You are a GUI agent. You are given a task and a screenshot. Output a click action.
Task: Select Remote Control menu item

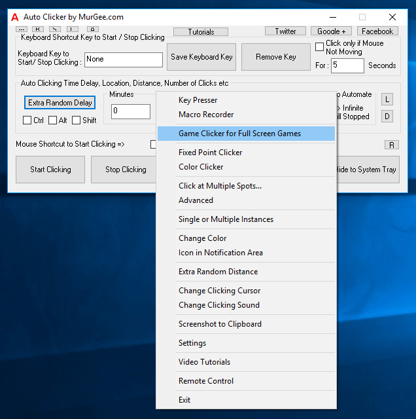(246, 381)
